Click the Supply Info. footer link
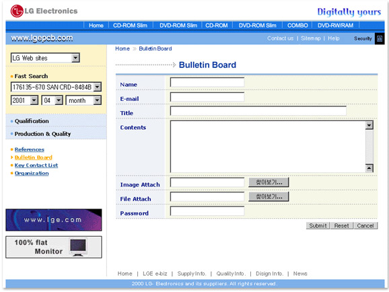The image size is (389, 292). (x=192, y=273)
